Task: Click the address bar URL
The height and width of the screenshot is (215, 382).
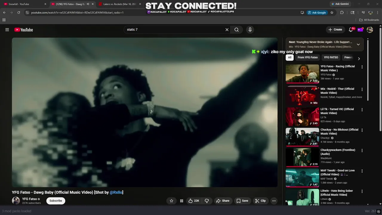Action: pos(77,13)
